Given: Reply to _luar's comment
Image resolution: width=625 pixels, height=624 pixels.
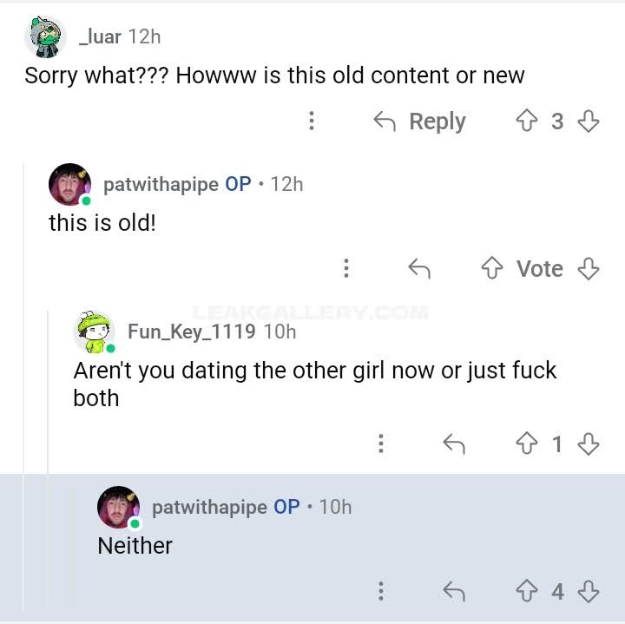Looking at the screenshot, I should point(420,122).
